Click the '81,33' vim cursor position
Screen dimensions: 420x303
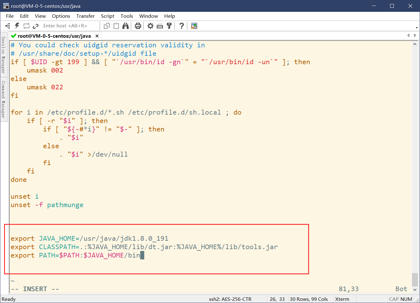pyautogui.click(x=349, y=289)
